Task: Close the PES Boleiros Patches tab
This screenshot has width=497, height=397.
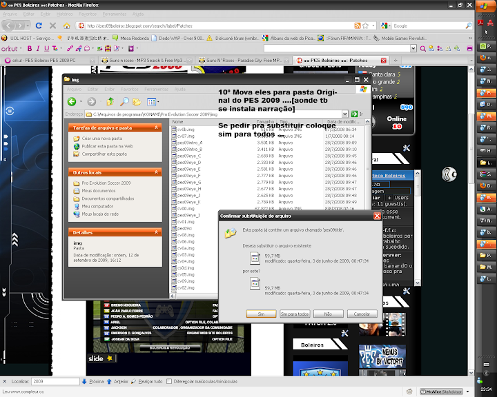Action: coord(384,60)
